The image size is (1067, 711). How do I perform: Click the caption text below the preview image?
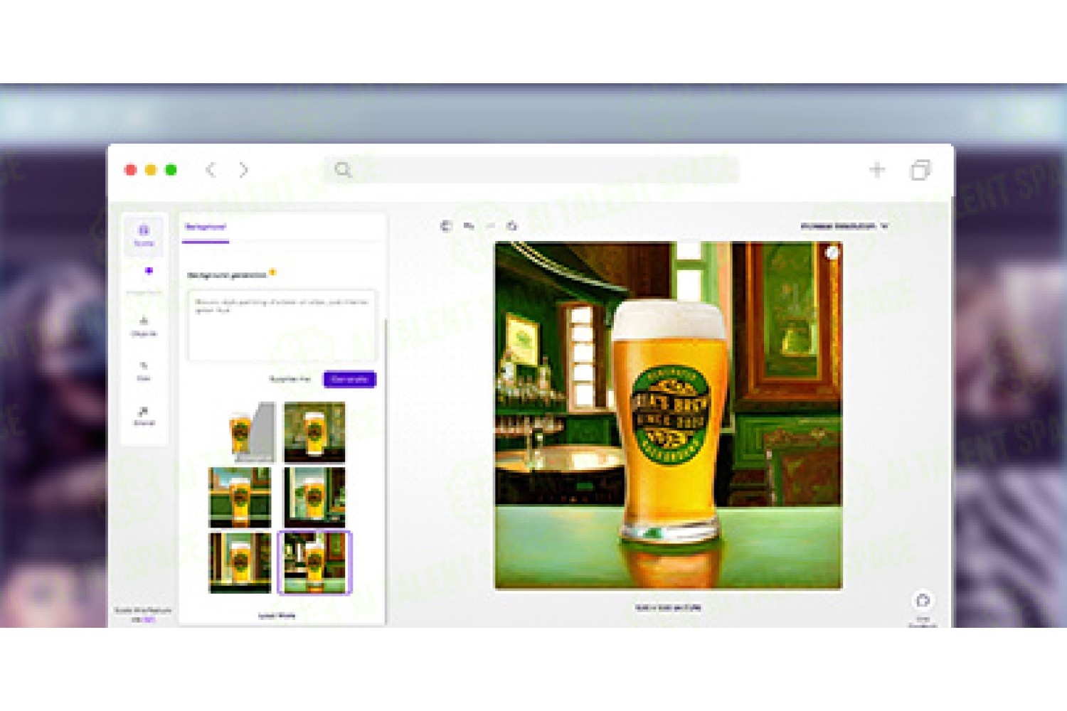point(668,607)
